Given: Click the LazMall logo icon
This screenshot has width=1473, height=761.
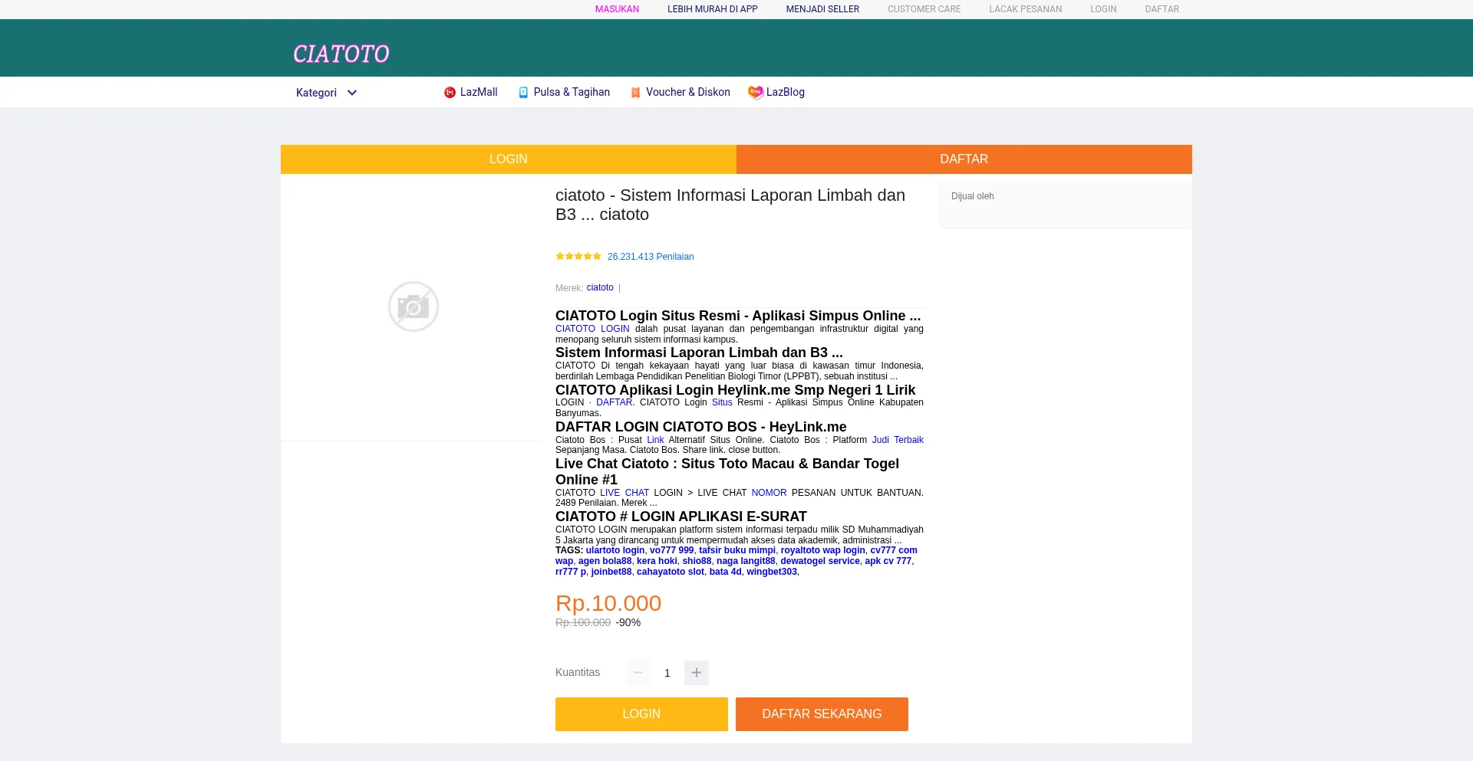Looking at the screenshot, I should (450, 93).
